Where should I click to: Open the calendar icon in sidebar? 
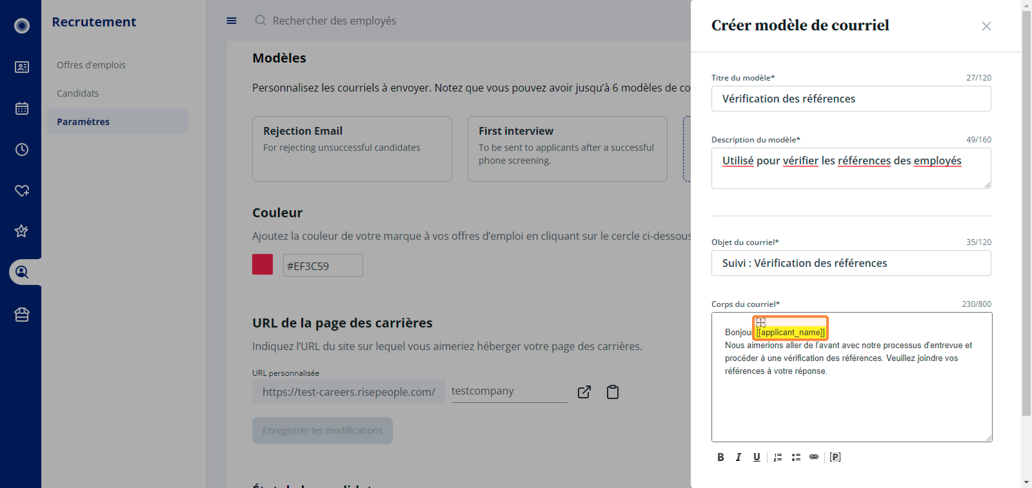22,108
